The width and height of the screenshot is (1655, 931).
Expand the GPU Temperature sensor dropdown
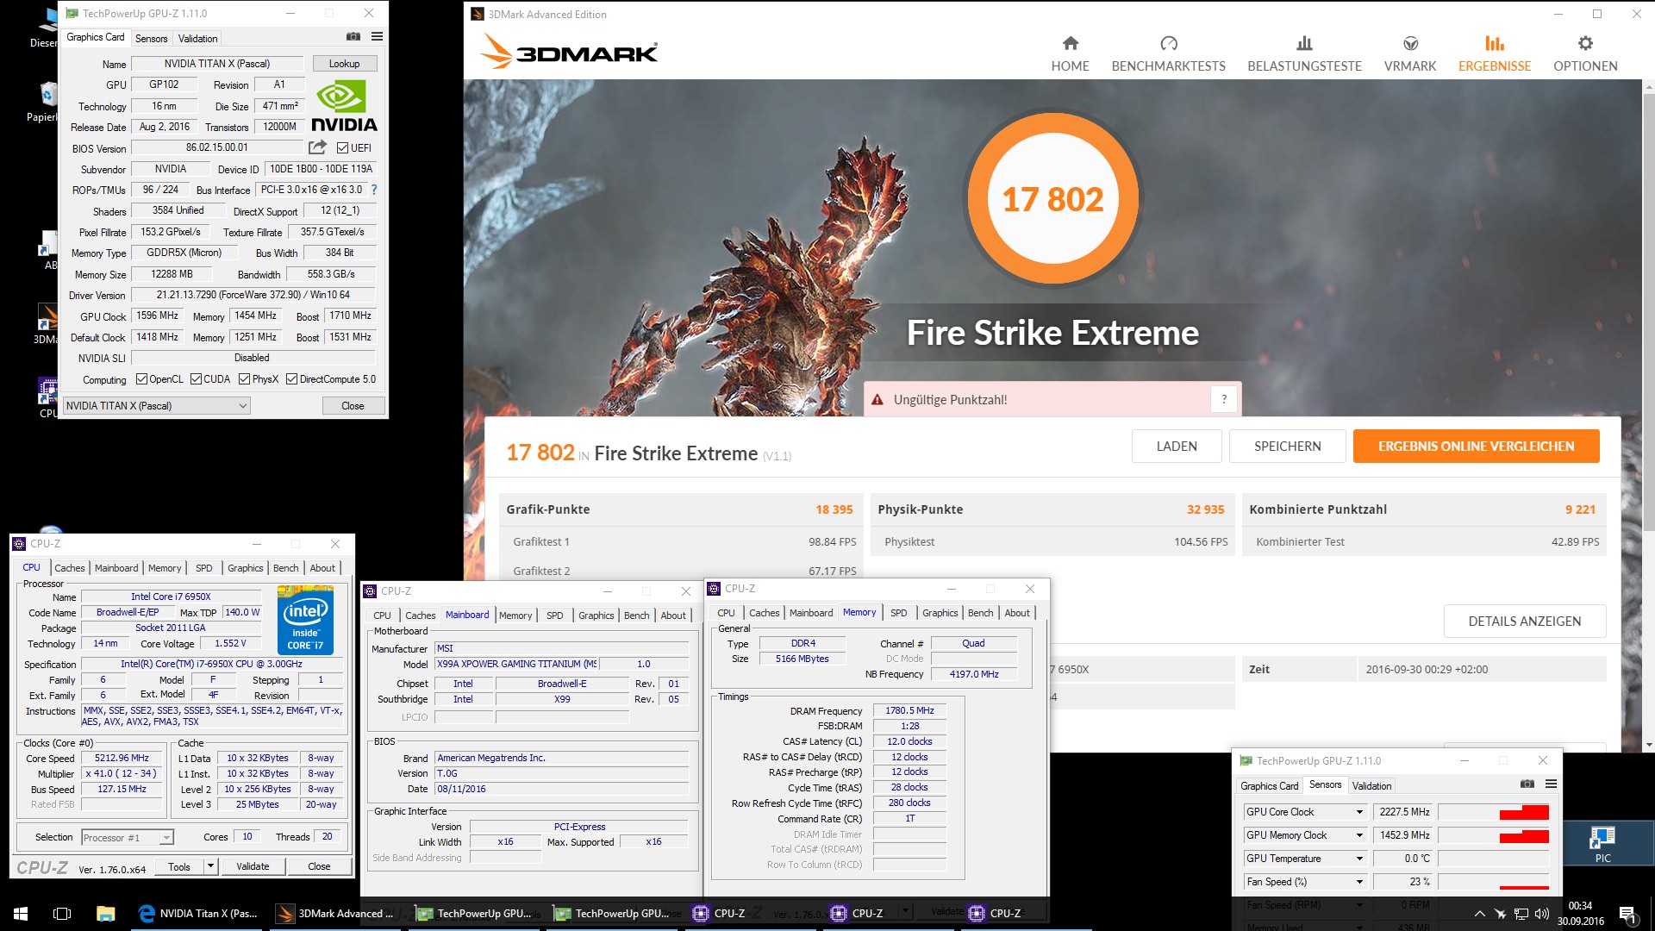(1359, 859)
